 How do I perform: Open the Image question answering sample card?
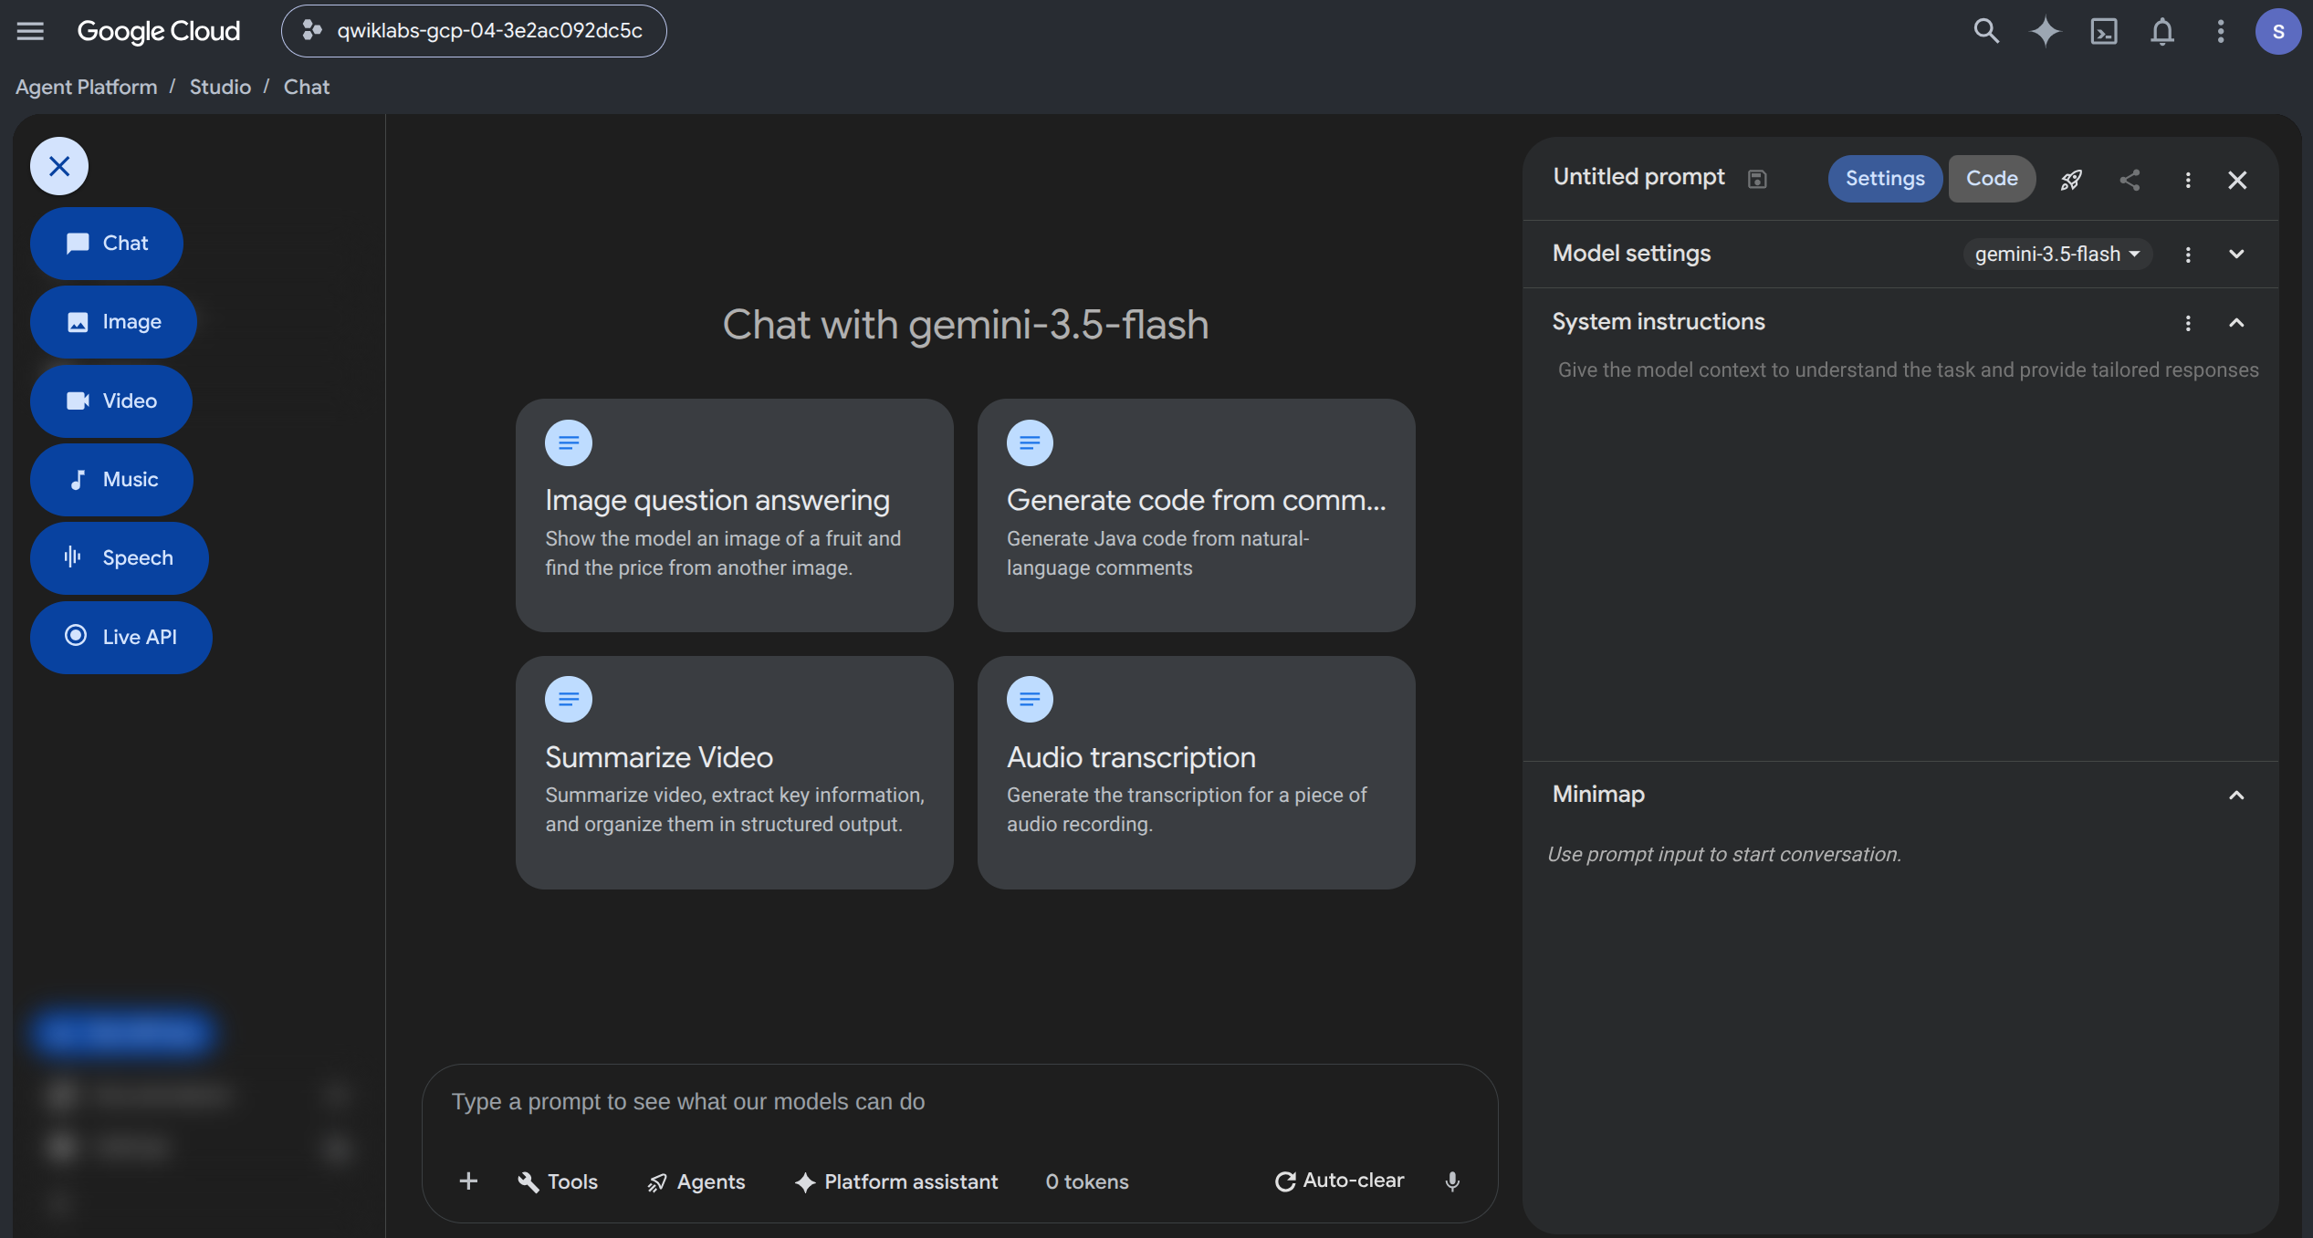pyautogui.click(x=735, y=515)
